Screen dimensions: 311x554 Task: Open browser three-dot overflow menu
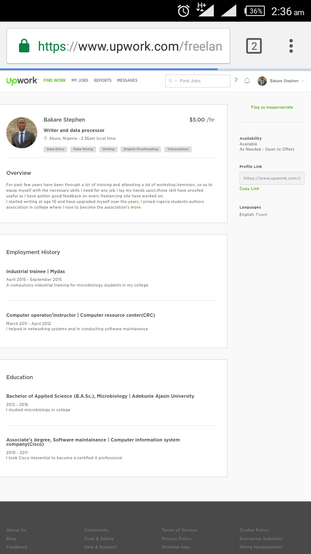coord(291,46)
